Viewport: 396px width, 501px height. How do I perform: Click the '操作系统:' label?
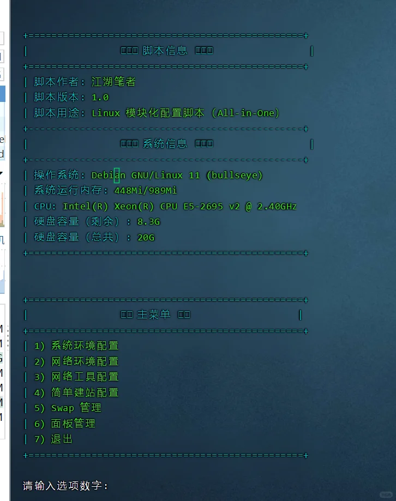pos(59,175)
